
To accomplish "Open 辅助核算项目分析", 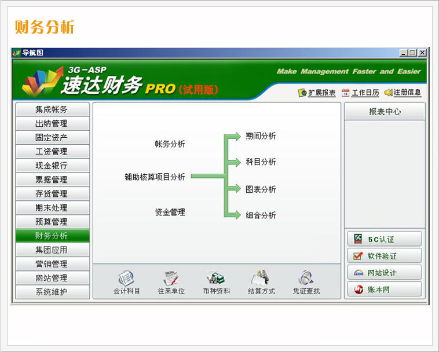I will coord(155,177).
